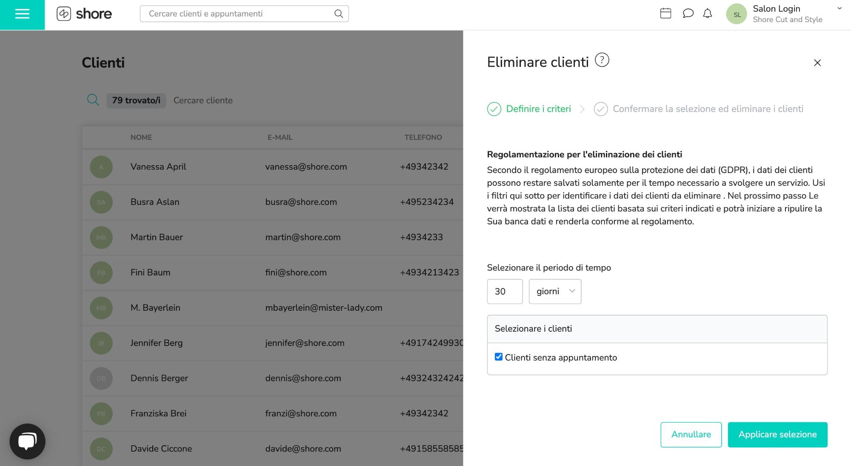
Task: Click the magnifier icon in top search bar
Action: (338, 14)
